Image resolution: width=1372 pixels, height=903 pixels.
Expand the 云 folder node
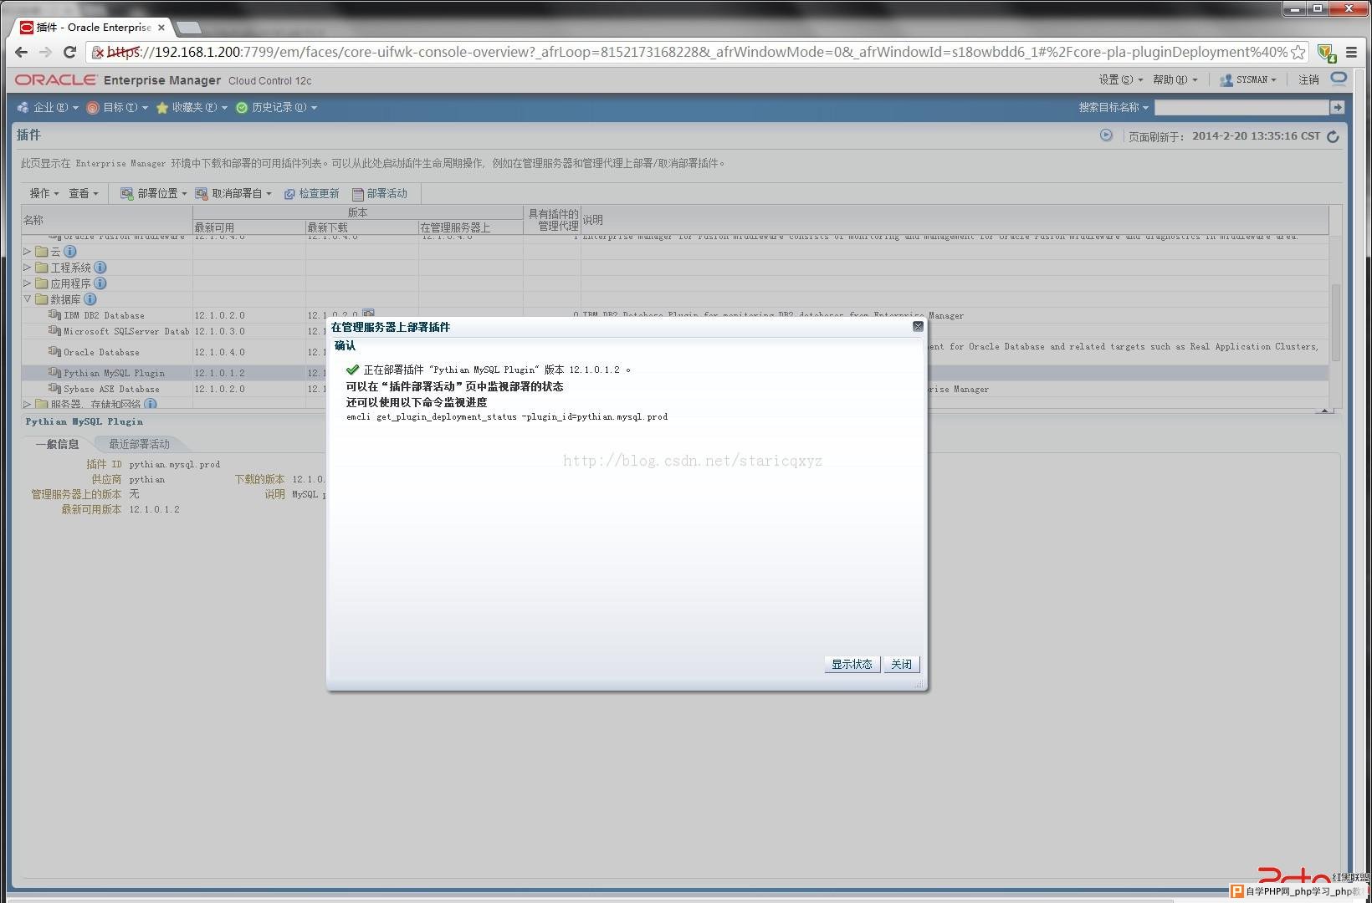click(28, 251)
